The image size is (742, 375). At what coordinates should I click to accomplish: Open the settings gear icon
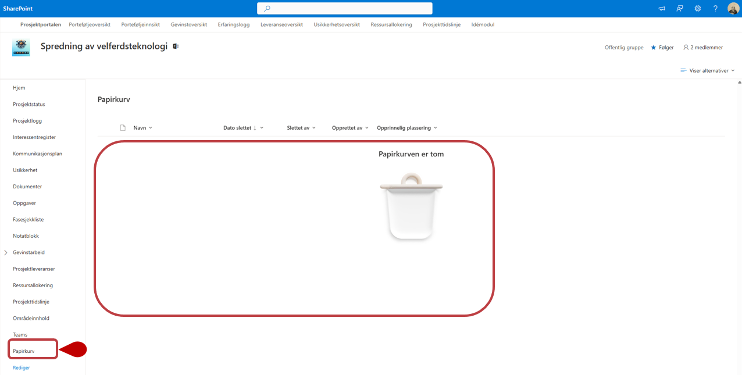point(697,9)
